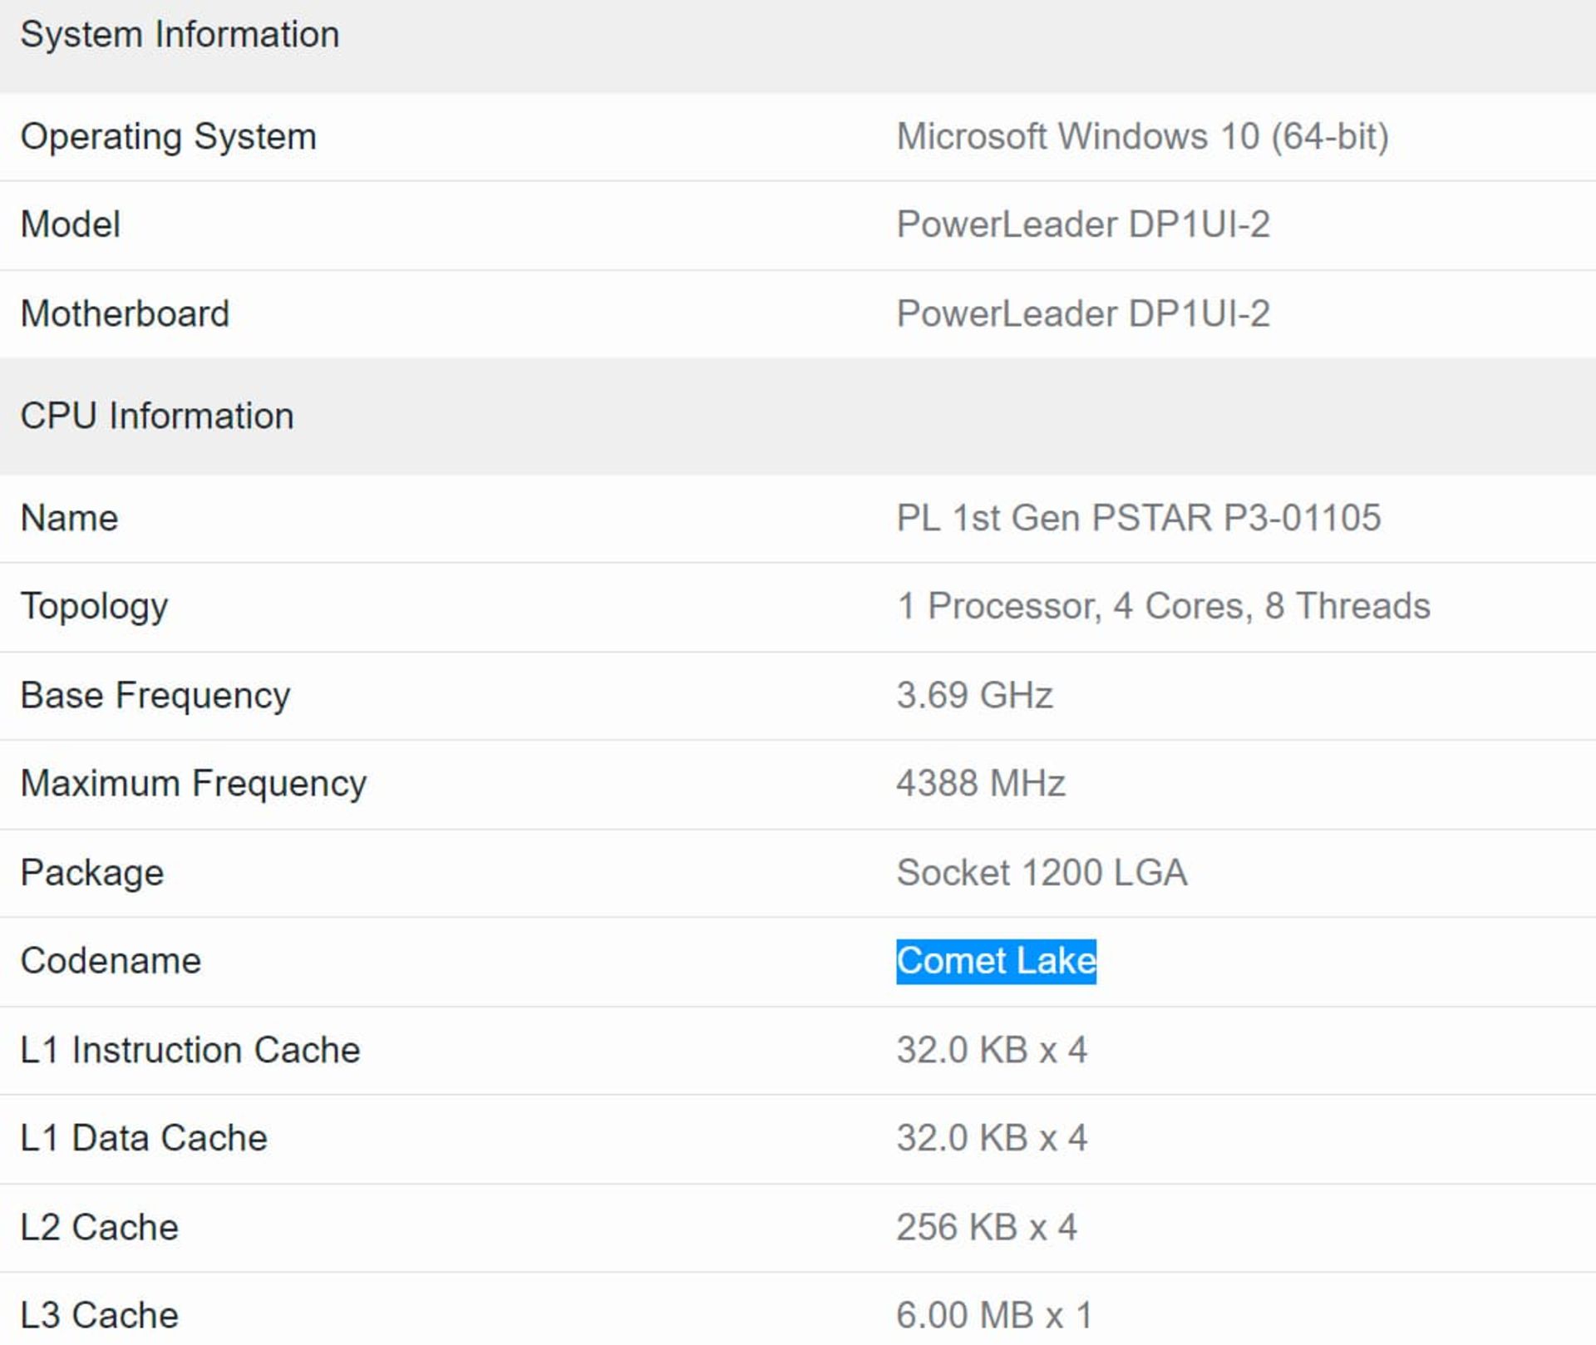The image size is (1596, 1345).
Task: Click the highlighted Comet Lake value
Action: pos(996,962)
